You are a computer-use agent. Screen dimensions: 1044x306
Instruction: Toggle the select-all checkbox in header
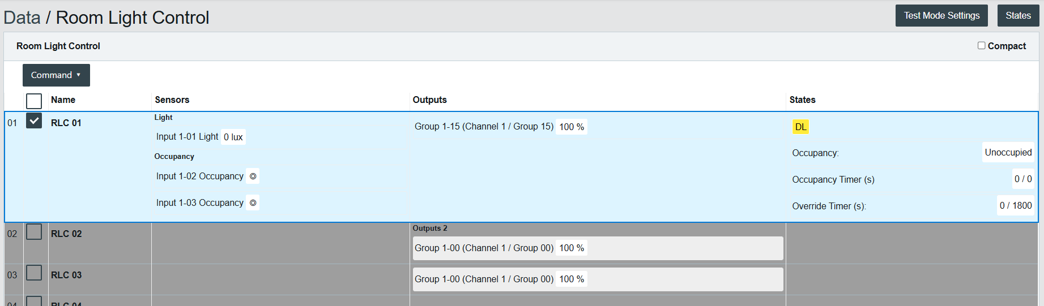click(x=34, y=101)
